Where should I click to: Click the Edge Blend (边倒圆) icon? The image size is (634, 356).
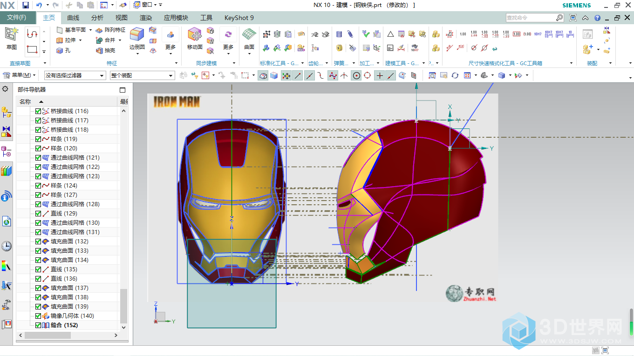tap(137, 35)
